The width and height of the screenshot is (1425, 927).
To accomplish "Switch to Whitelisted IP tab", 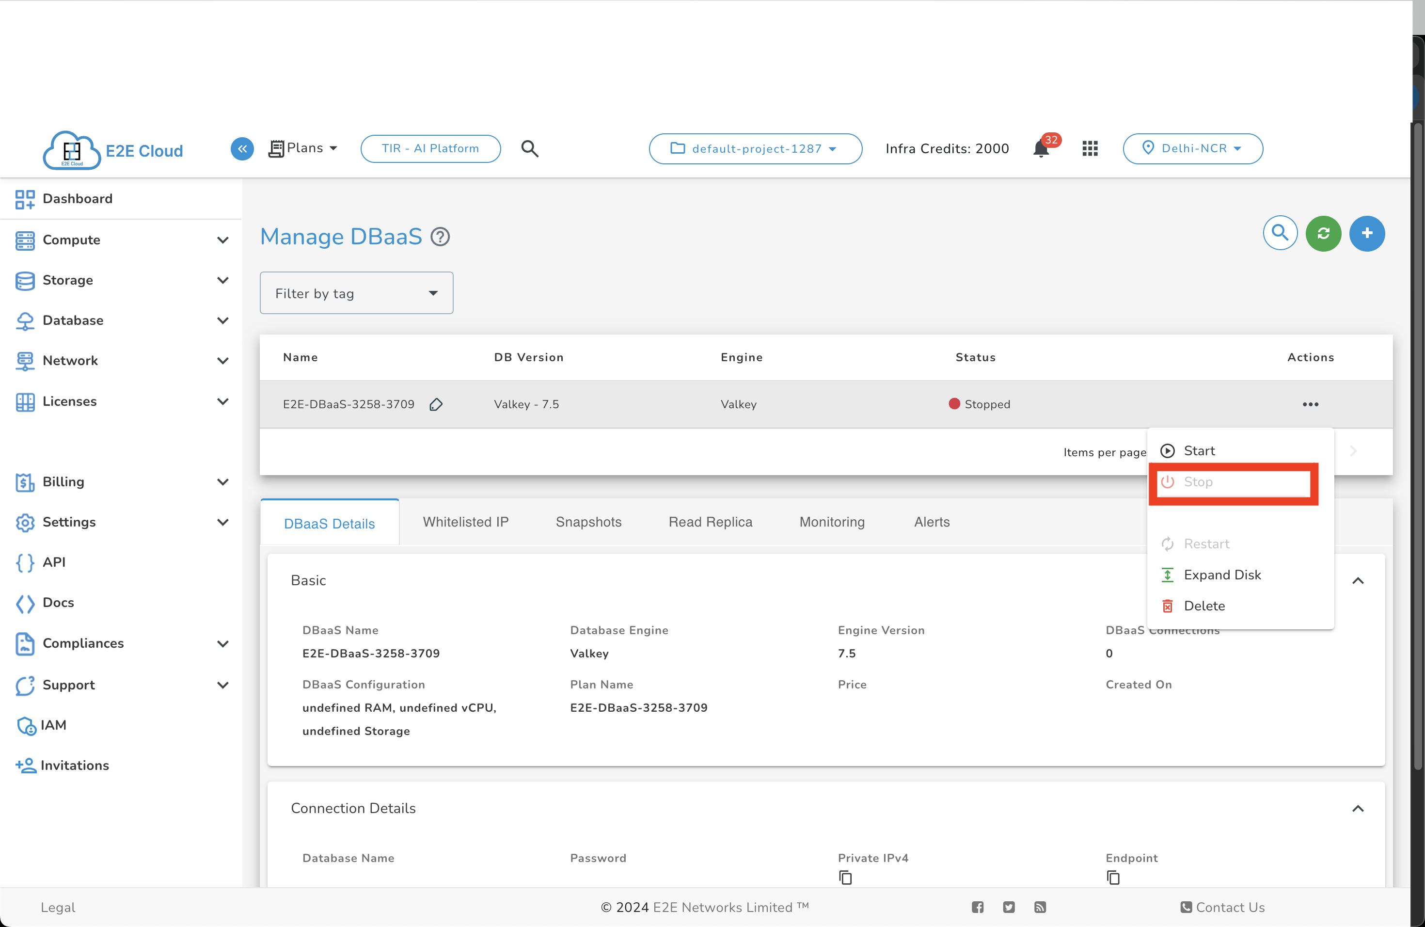I will tap(466, 522).
